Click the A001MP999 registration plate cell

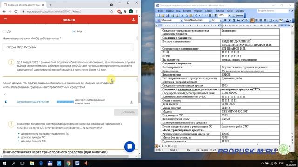(x=250, y=93)
